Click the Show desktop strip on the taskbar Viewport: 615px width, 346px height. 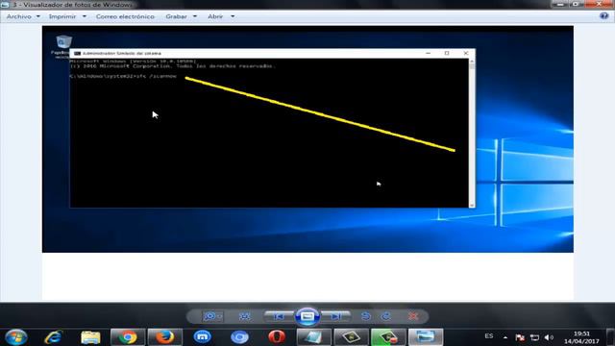point(611,337)
